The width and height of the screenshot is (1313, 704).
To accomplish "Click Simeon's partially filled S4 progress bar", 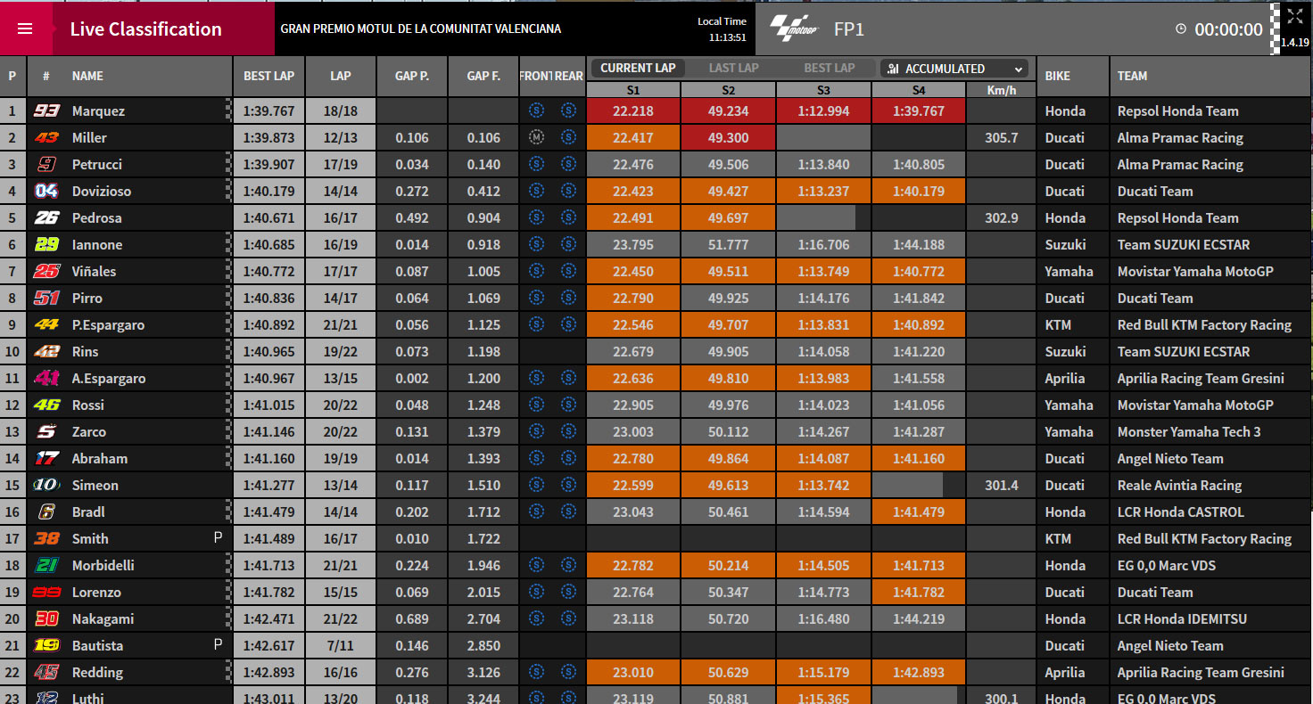I will pyautogui.click(x=908, y=485).
